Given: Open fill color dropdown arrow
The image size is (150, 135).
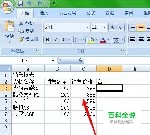Looking at the screenshot, I should 97,40.
